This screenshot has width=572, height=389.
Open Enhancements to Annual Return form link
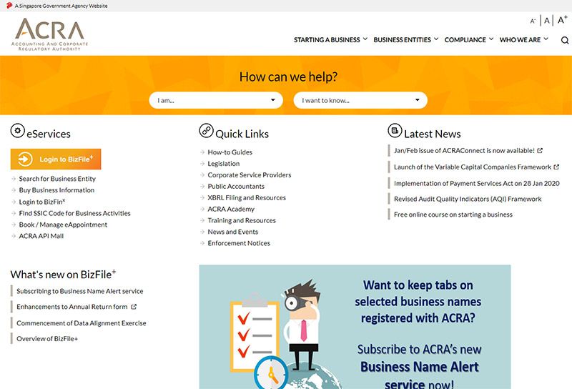click(x=72, y=307)
